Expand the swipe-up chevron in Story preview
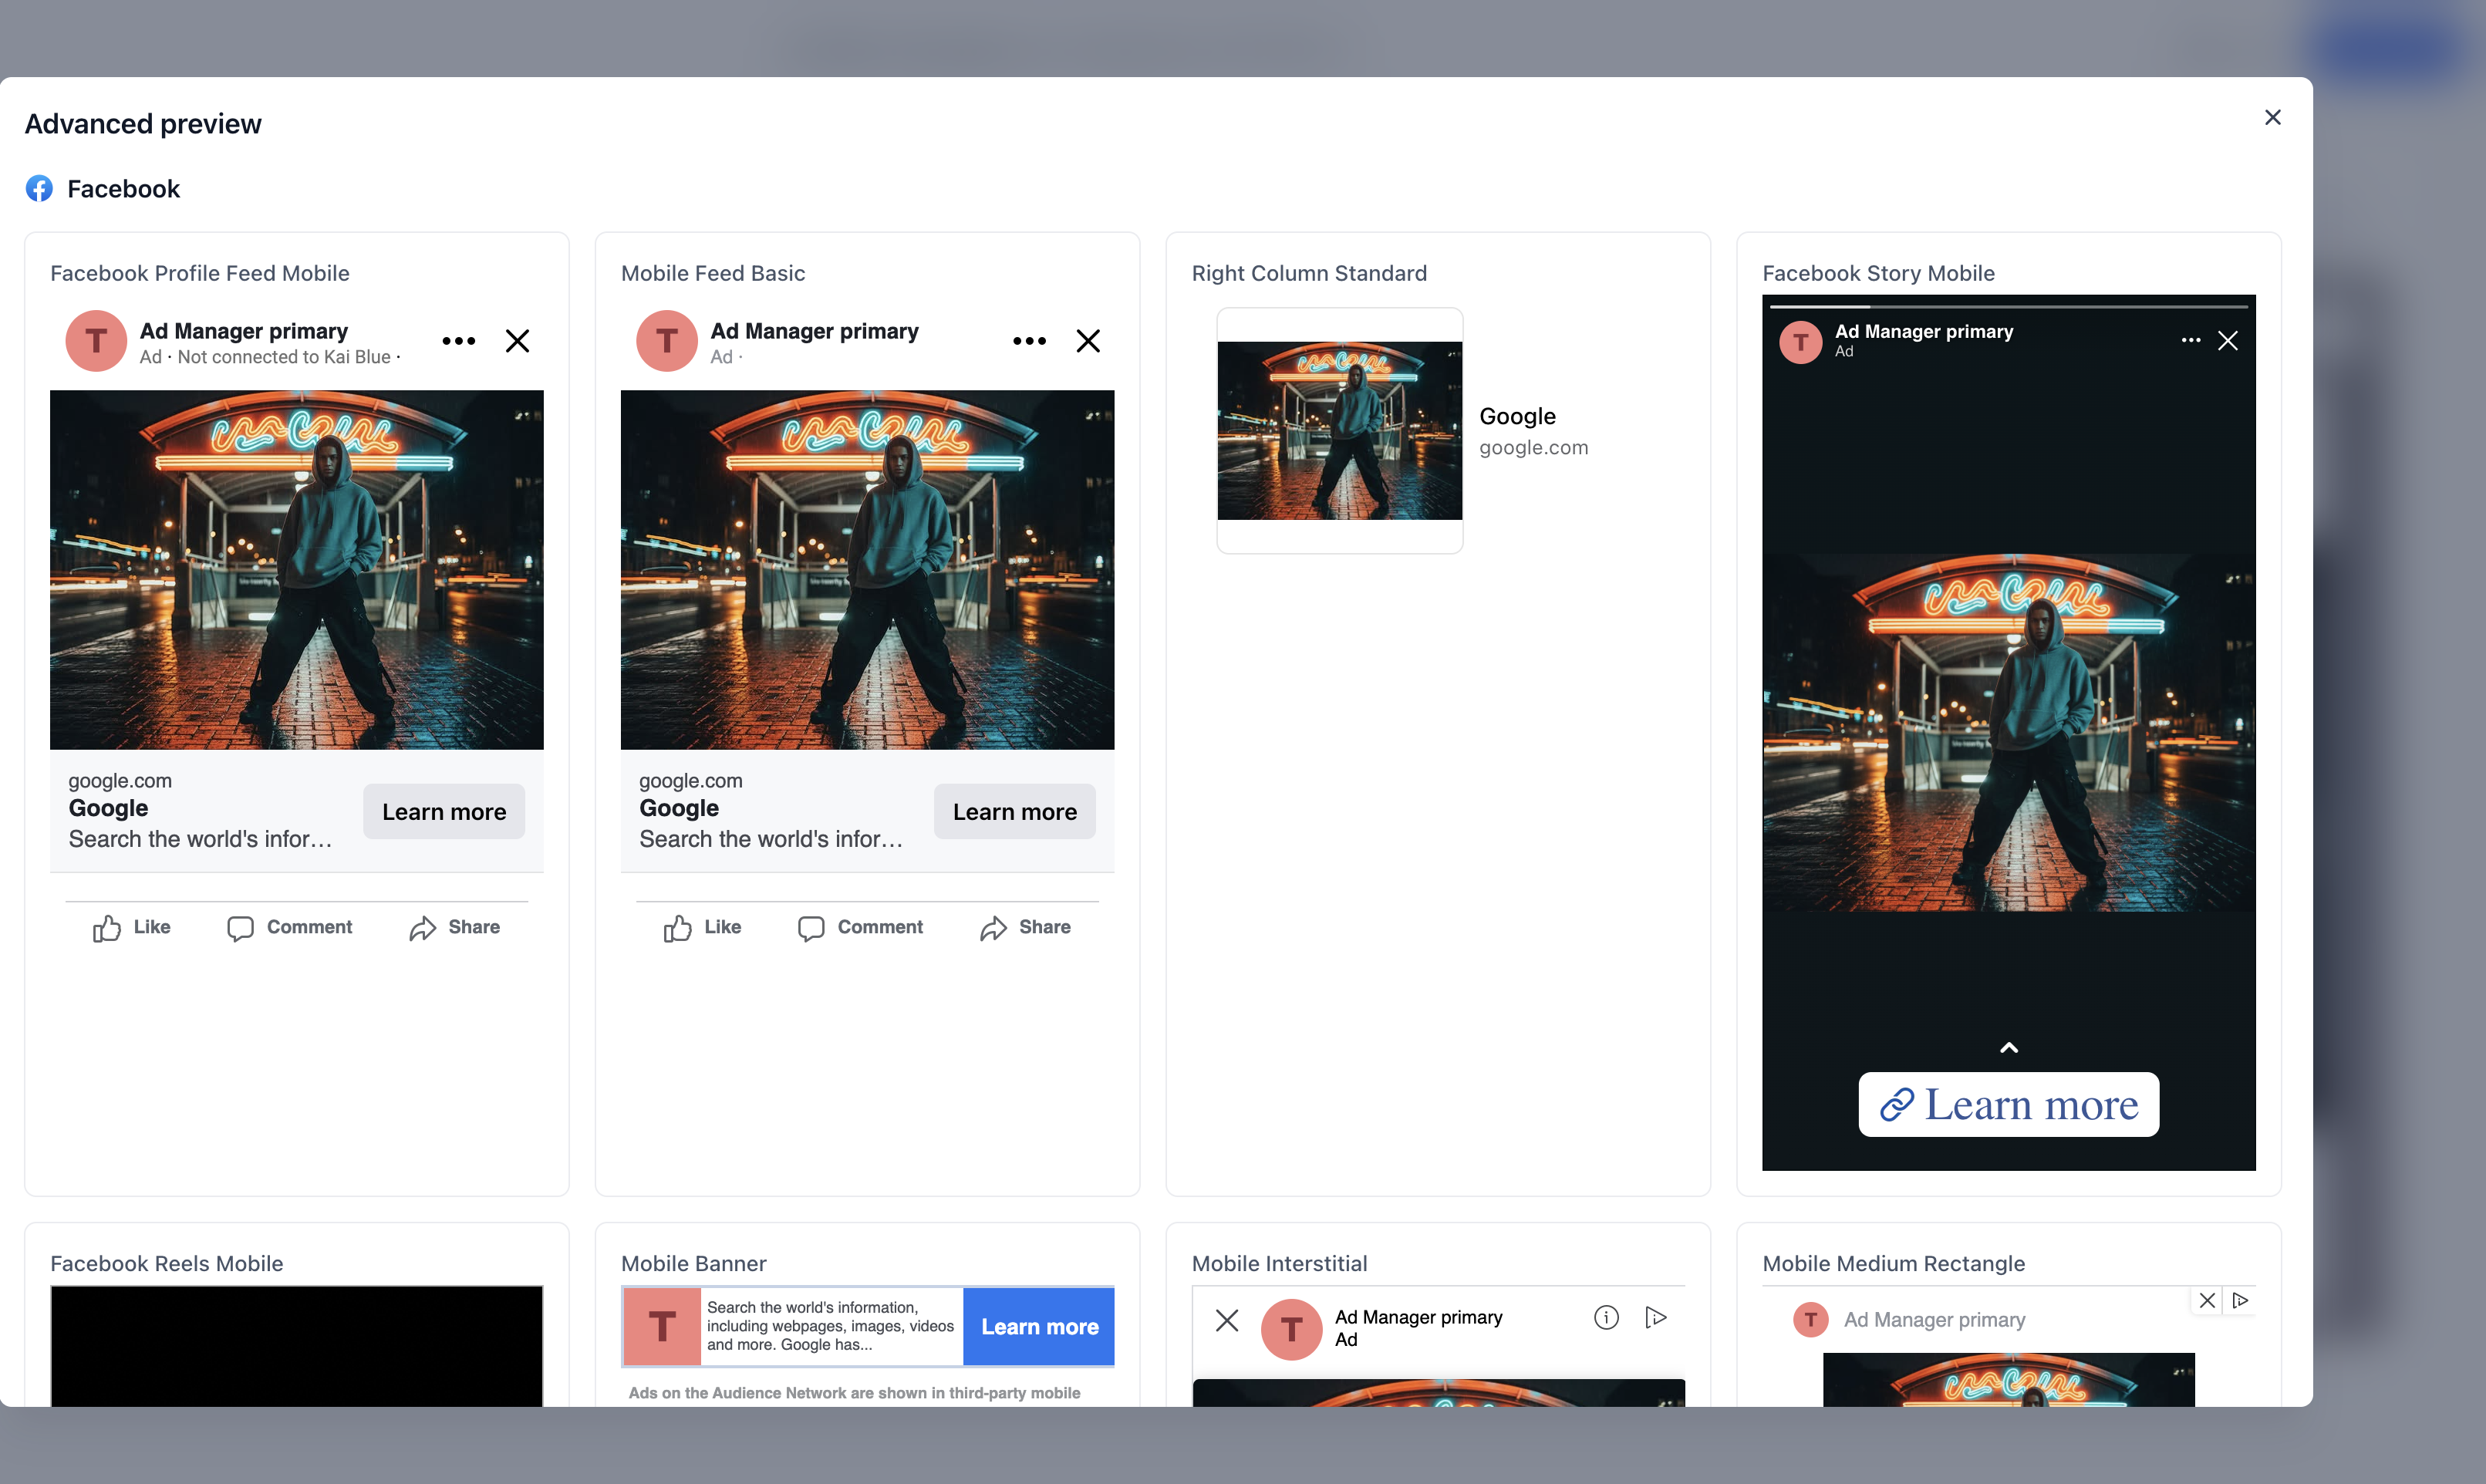The height and width of the screenshot is (1484, 2486). 2008,1047
